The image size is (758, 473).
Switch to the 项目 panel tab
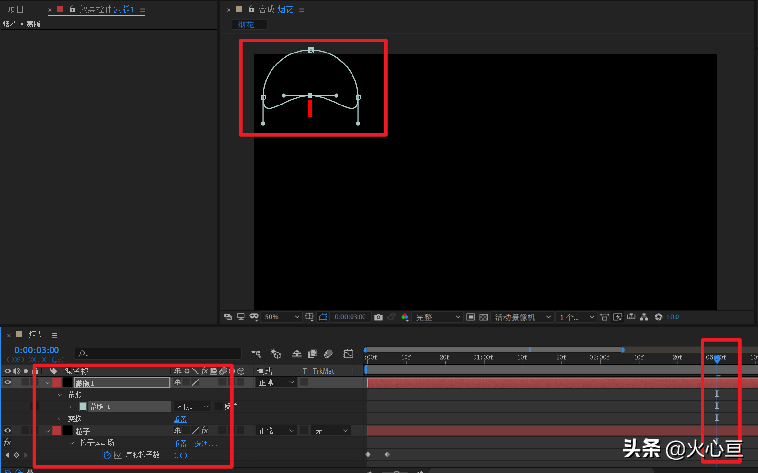[15, 9]
